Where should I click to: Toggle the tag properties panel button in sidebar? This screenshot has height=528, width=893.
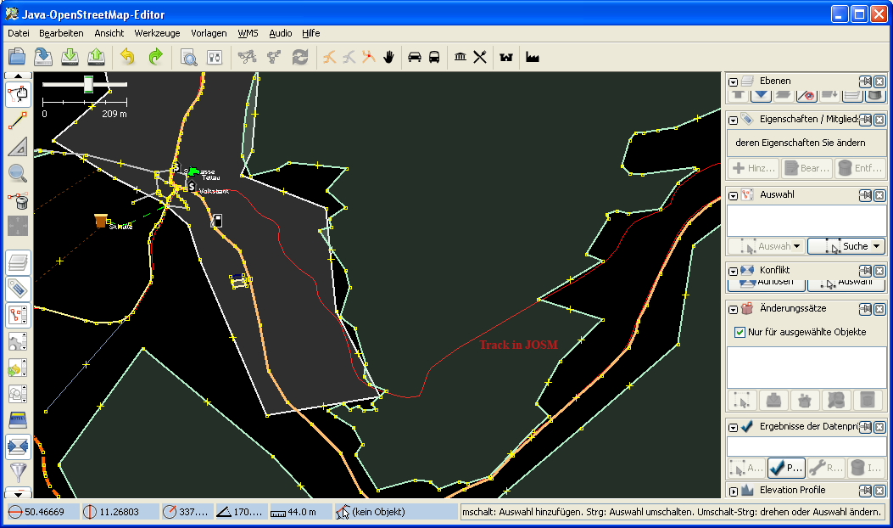18,289
